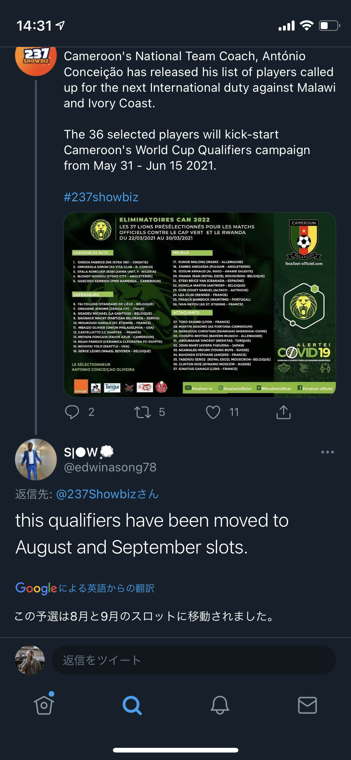Tap the reply speech bubble icon

[x=72, y=412]
